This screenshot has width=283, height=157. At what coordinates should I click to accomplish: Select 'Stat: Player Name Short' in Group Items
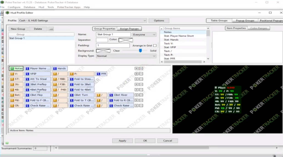tap(179, 36)
